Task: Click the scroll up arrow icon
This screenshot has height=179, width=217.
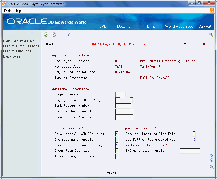Action: tap(212, 155)
